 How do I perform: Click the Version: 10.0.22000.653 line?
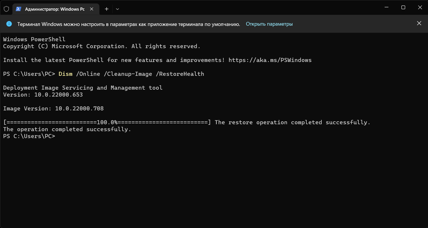click(x=43, y=95)
